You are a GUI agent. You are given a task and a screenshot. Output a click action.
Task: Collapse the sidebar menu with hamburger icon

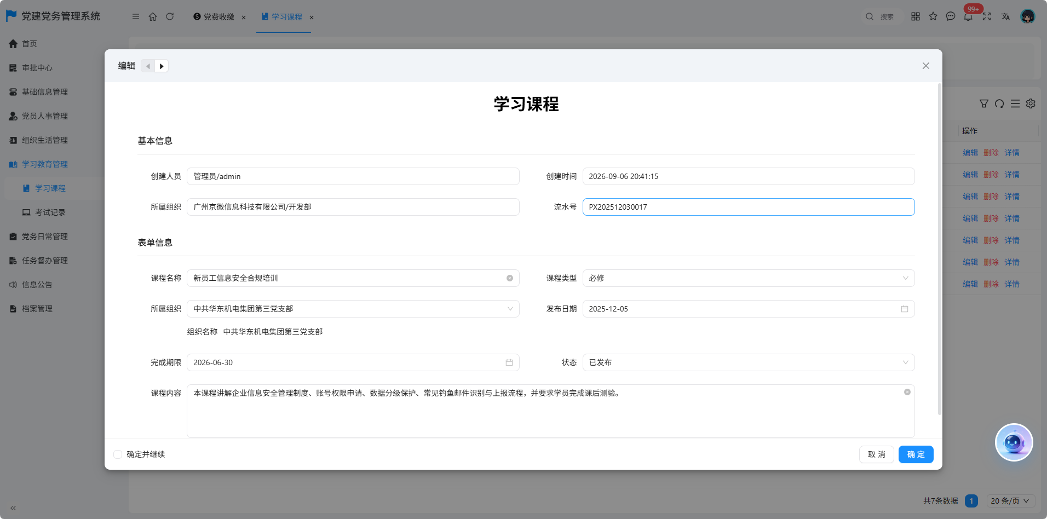point(136,16)
